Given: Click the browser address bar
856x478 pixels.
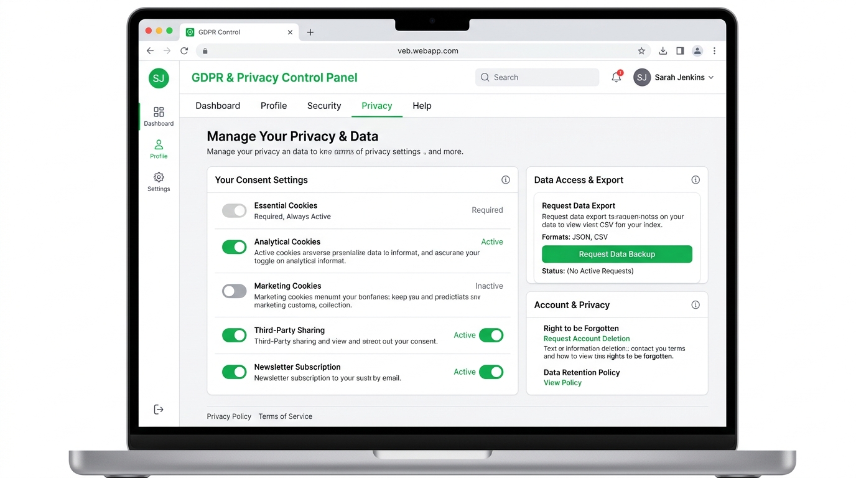Looking at the screenshot, I should (424, 51).
